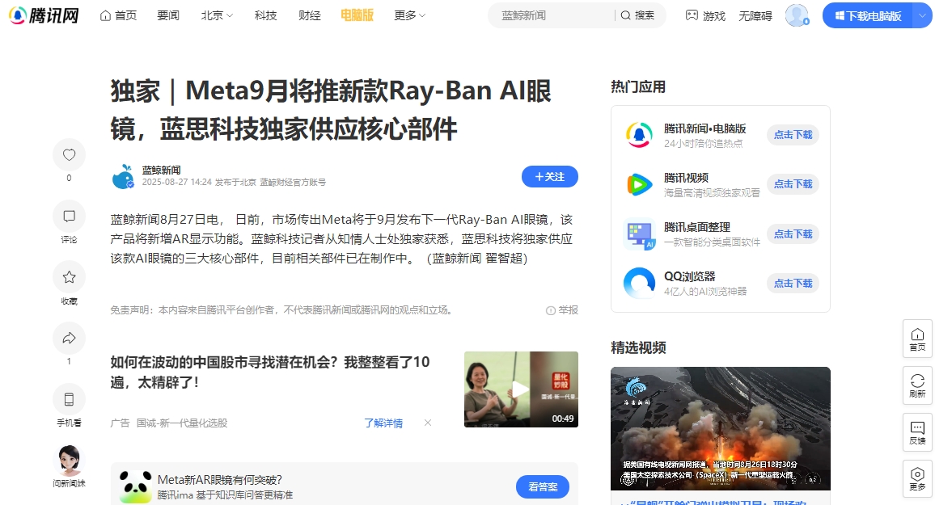The image size is (935, 505).
Task: Click the ad source 国诚-新一代量化选股
Action: tap(182, 423)
